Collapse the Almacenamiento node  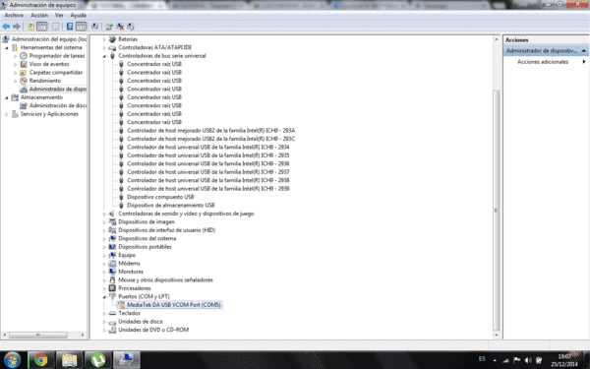[x=7, y=97]
